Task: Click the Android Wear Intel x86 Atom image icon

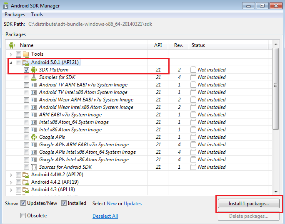Action: (34, 107)
